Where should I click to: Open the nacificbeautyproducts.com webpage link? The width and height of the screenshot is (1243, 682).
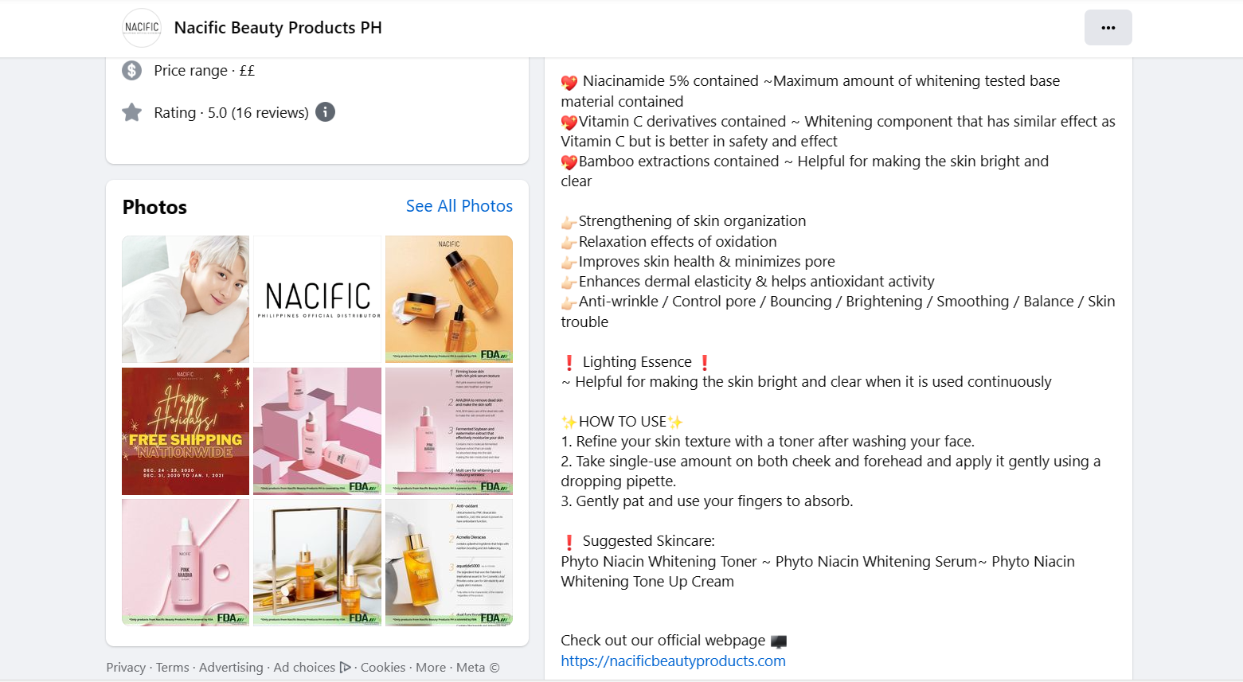pos(673,661)
